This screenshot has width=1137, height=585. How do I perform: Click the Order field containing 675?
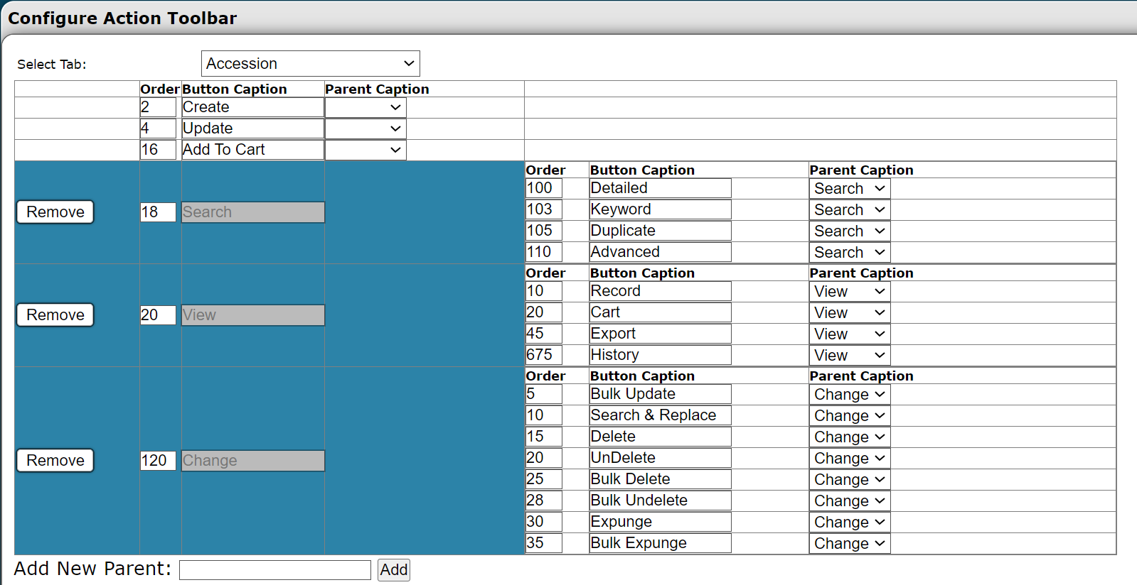(x=543, y=355)
